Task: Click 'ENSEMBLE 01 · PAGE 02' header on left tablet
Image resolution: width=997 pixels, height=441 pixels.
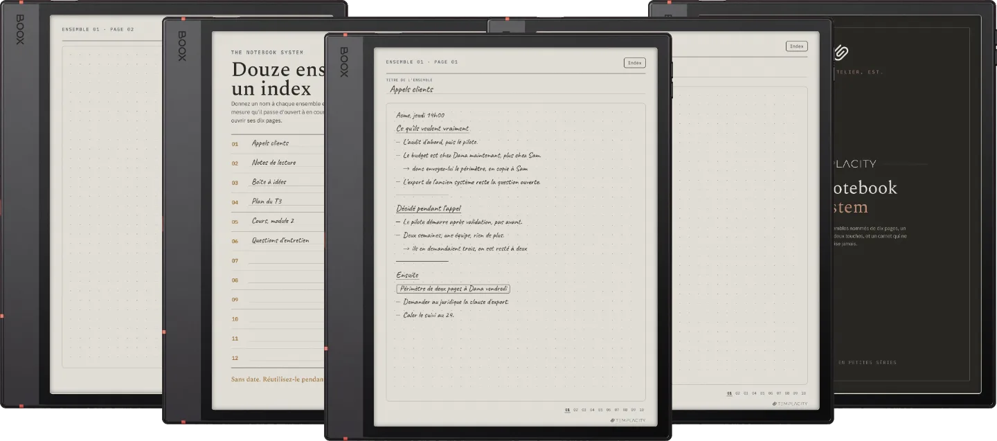Action: 98,30
